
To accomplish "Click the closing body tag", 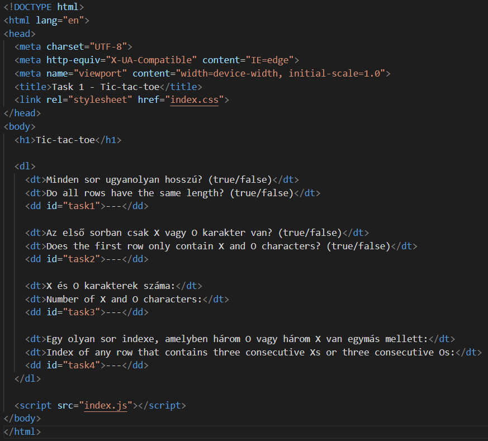I will coord(22,418).
